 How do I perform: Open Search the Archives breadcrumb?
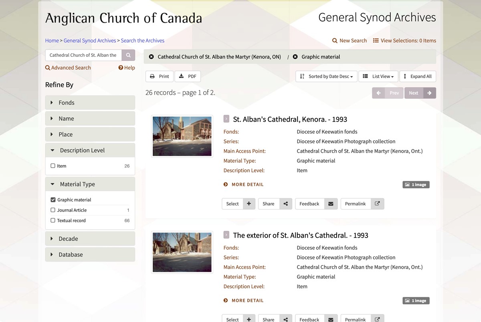[143, 40]
